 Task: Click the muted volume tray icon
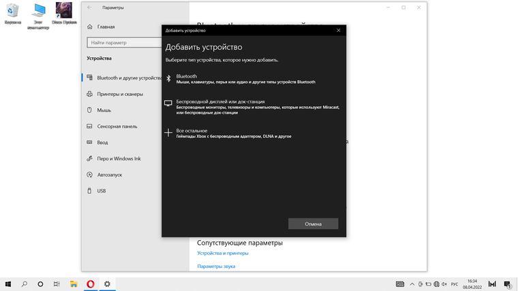444,284
